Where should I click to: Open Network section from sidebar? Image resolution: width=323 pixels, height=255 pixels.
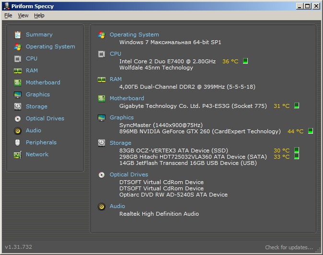click(x=37, y=154)
